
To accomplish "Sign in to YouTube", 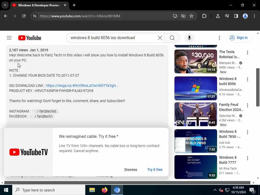I will 239,38.
